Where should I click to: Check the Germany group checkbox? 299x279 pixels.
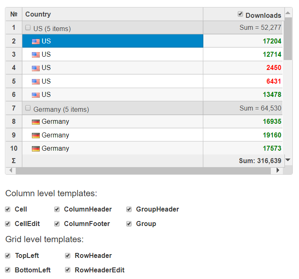tap(28, 108)
